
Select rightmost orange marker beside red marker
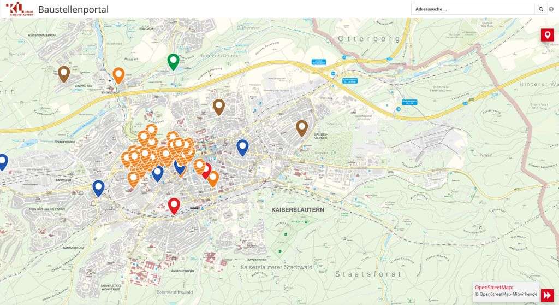213,177
